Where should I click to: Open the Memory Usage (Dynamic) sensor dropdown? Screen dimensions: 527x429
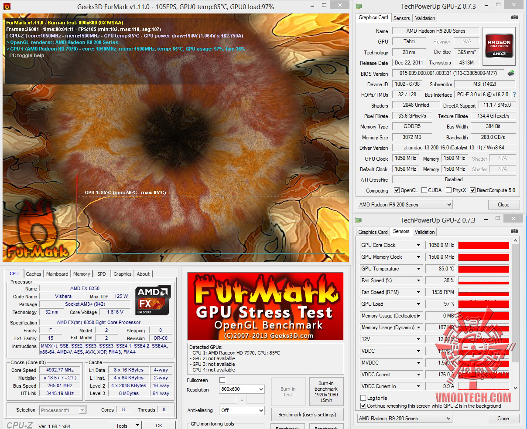pyautogui.click(x=418, y=328)
